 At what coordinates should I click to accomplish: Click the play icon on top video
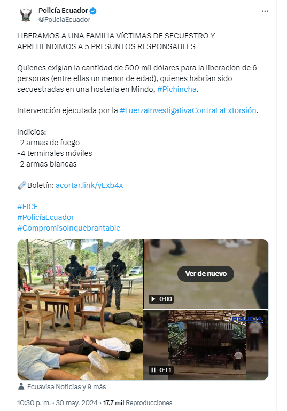coord(153,299)
